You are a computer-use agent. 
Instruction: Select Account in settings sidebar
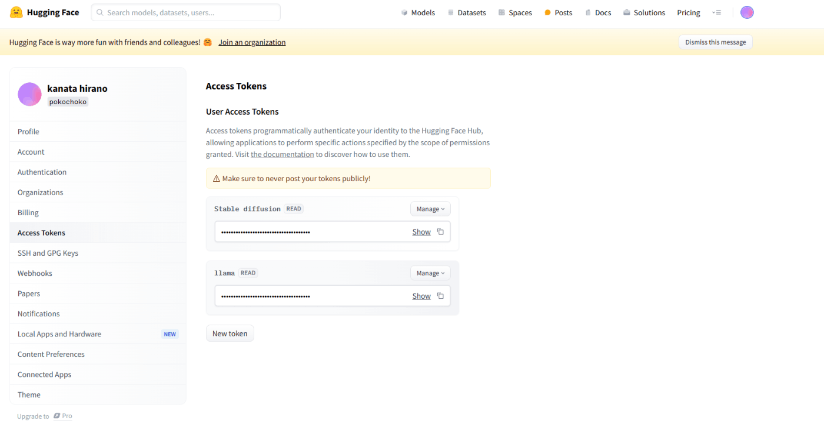(x=98, y=152)
